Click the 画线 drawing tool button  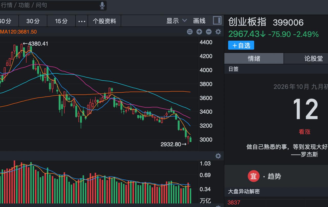pos(199,21)
